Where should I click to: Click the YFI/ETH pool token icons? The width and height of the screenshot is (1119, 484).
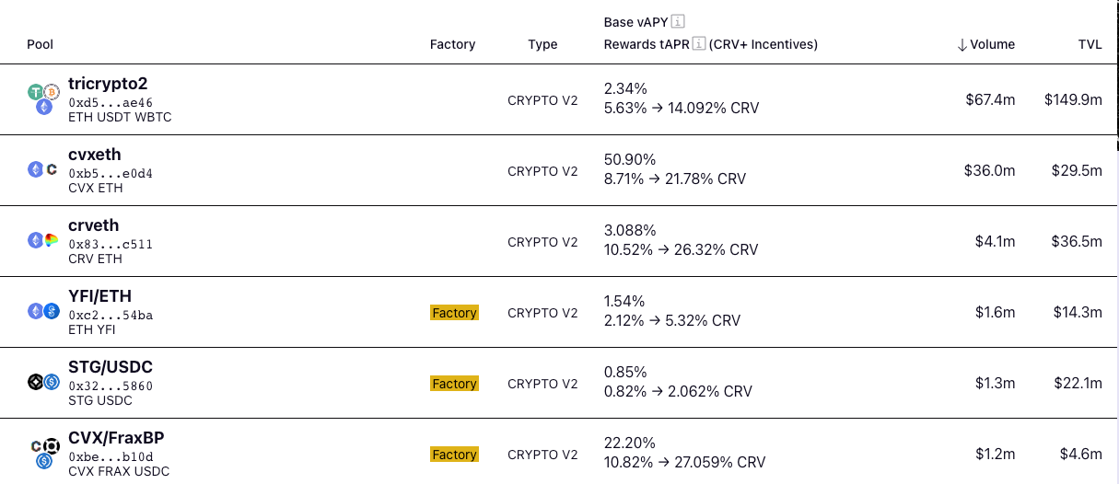tap(43, 312)
